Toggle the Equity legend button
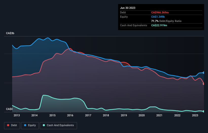 (x=30, y=125)
